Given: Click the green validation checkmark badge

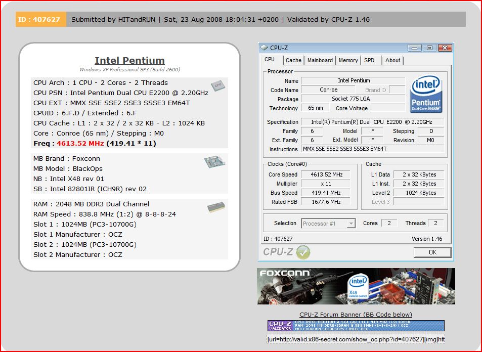Looking at the screenshot, I should click(x=303, y=252).
